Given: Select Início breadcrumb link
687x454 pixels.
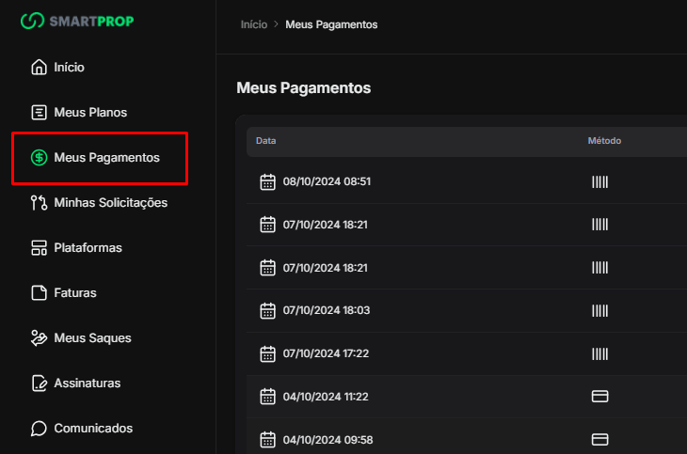Looking at the screenshot, I should pos(253,24).
